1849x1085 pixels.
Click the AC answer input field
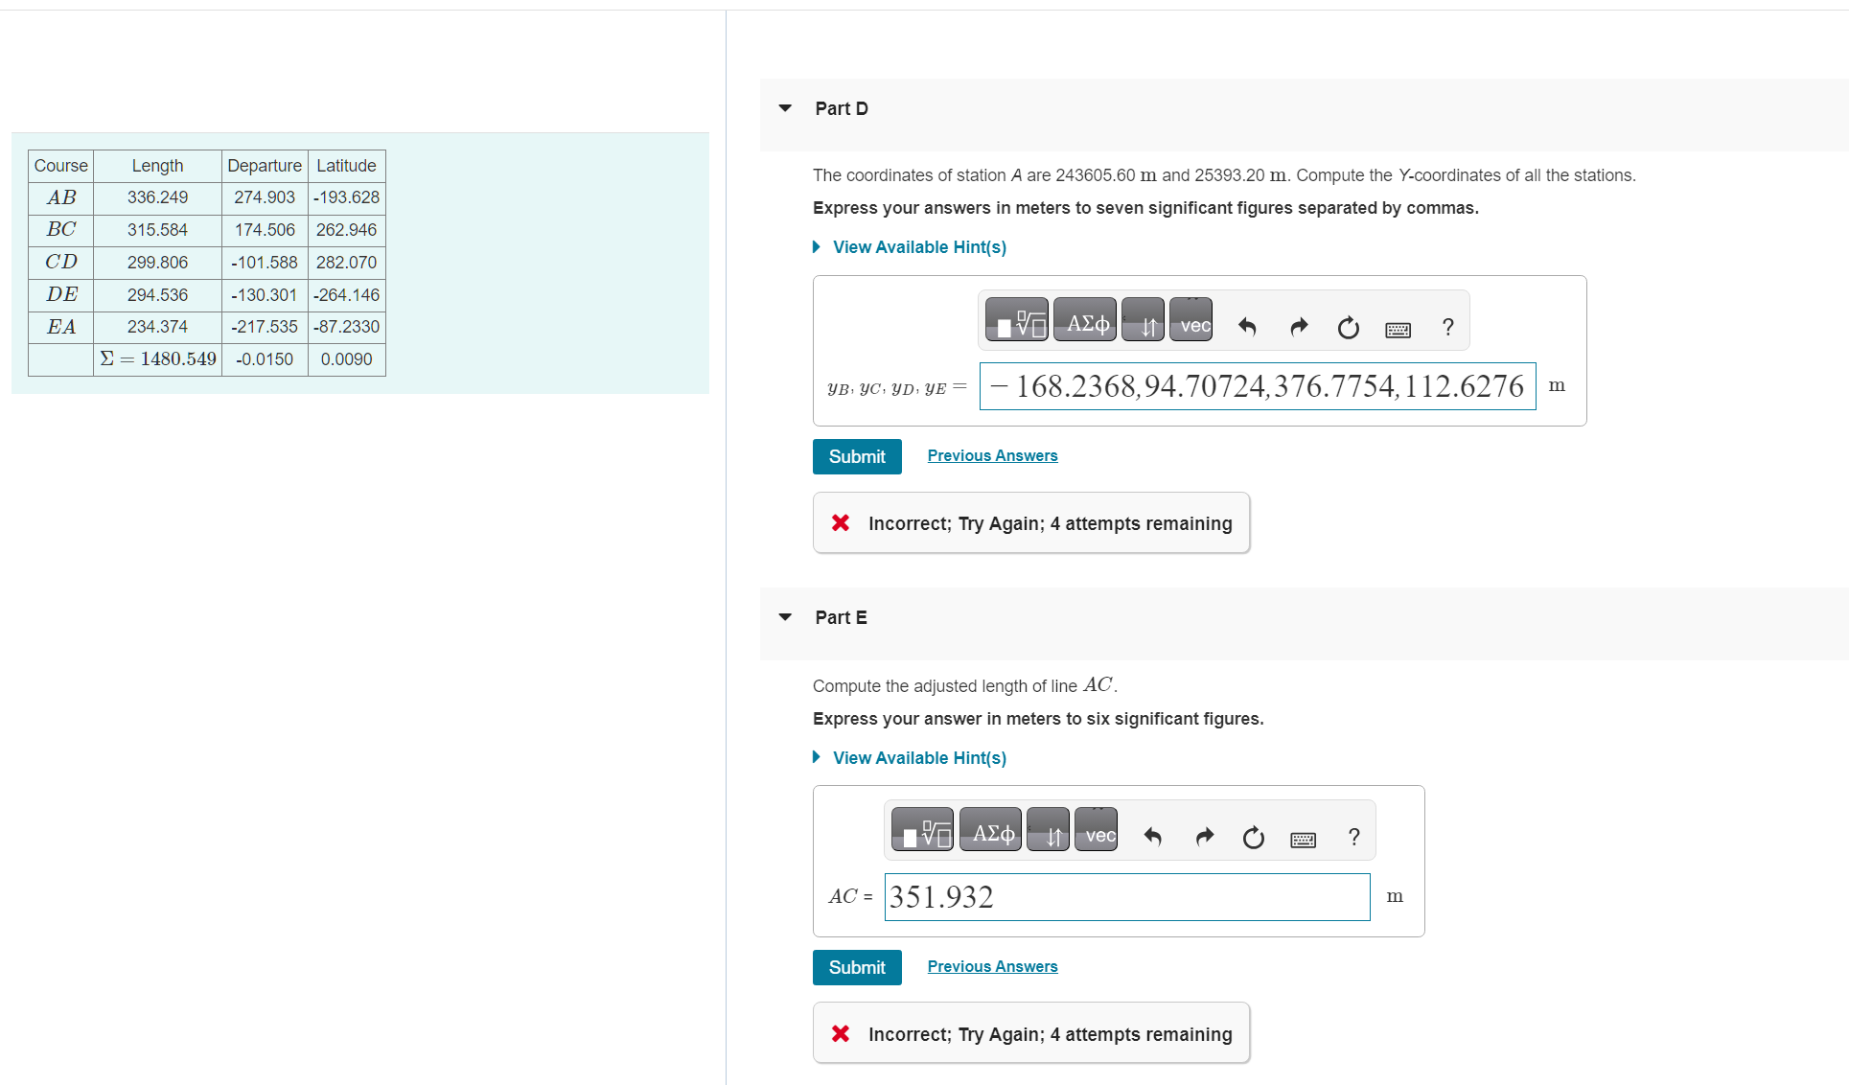[1126, 897]
